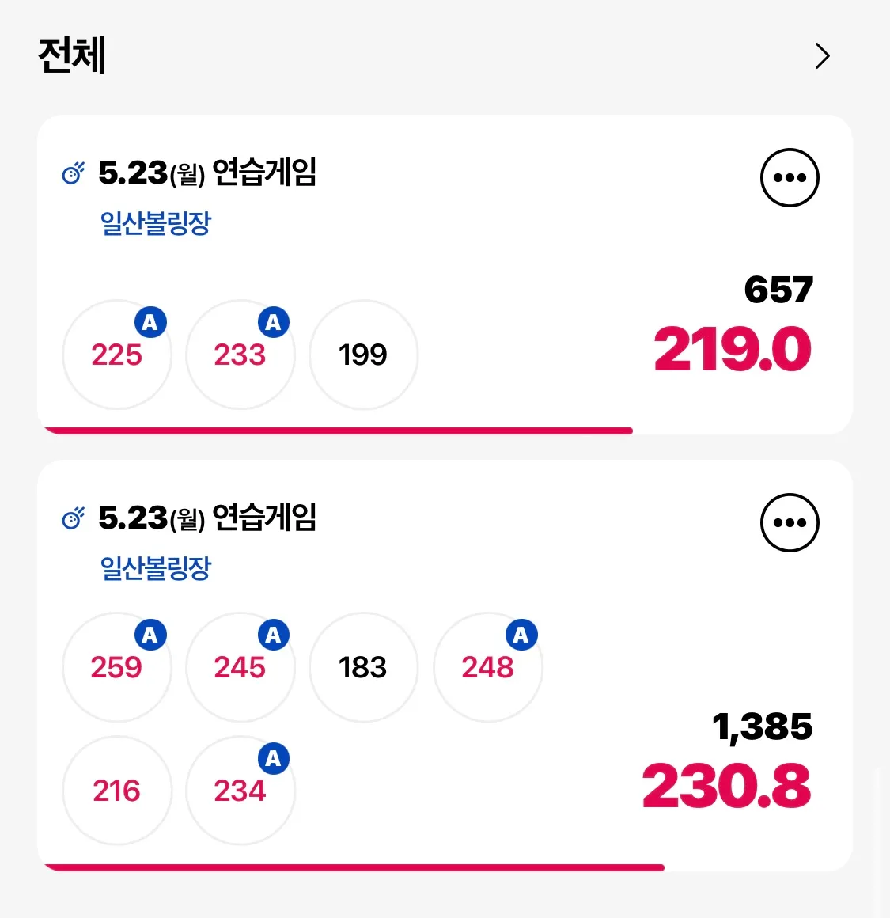
Task: Open the more options menu on the second card
Action: tap(790, 522)
